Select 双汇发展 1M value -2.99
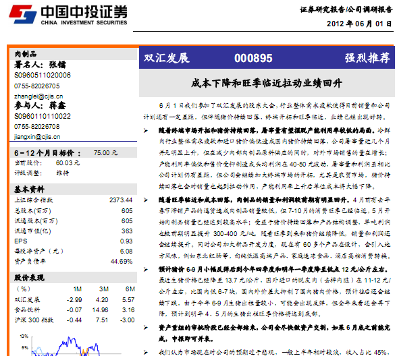This screenshot has width=397, height=356. pyautogui.click(x=74, y=300)
